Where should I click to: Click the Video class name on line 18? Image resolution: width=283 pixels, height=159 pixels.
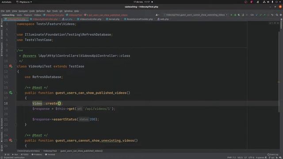click(x=37, y=103)
